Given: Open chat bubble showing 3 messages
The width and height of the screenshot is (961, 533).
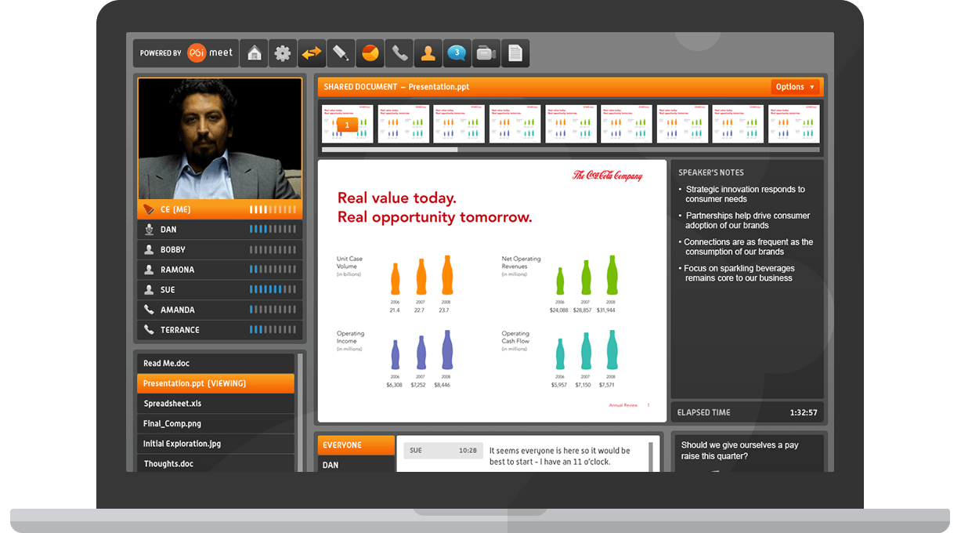Looking at the screenshot, I should (457, 53).
